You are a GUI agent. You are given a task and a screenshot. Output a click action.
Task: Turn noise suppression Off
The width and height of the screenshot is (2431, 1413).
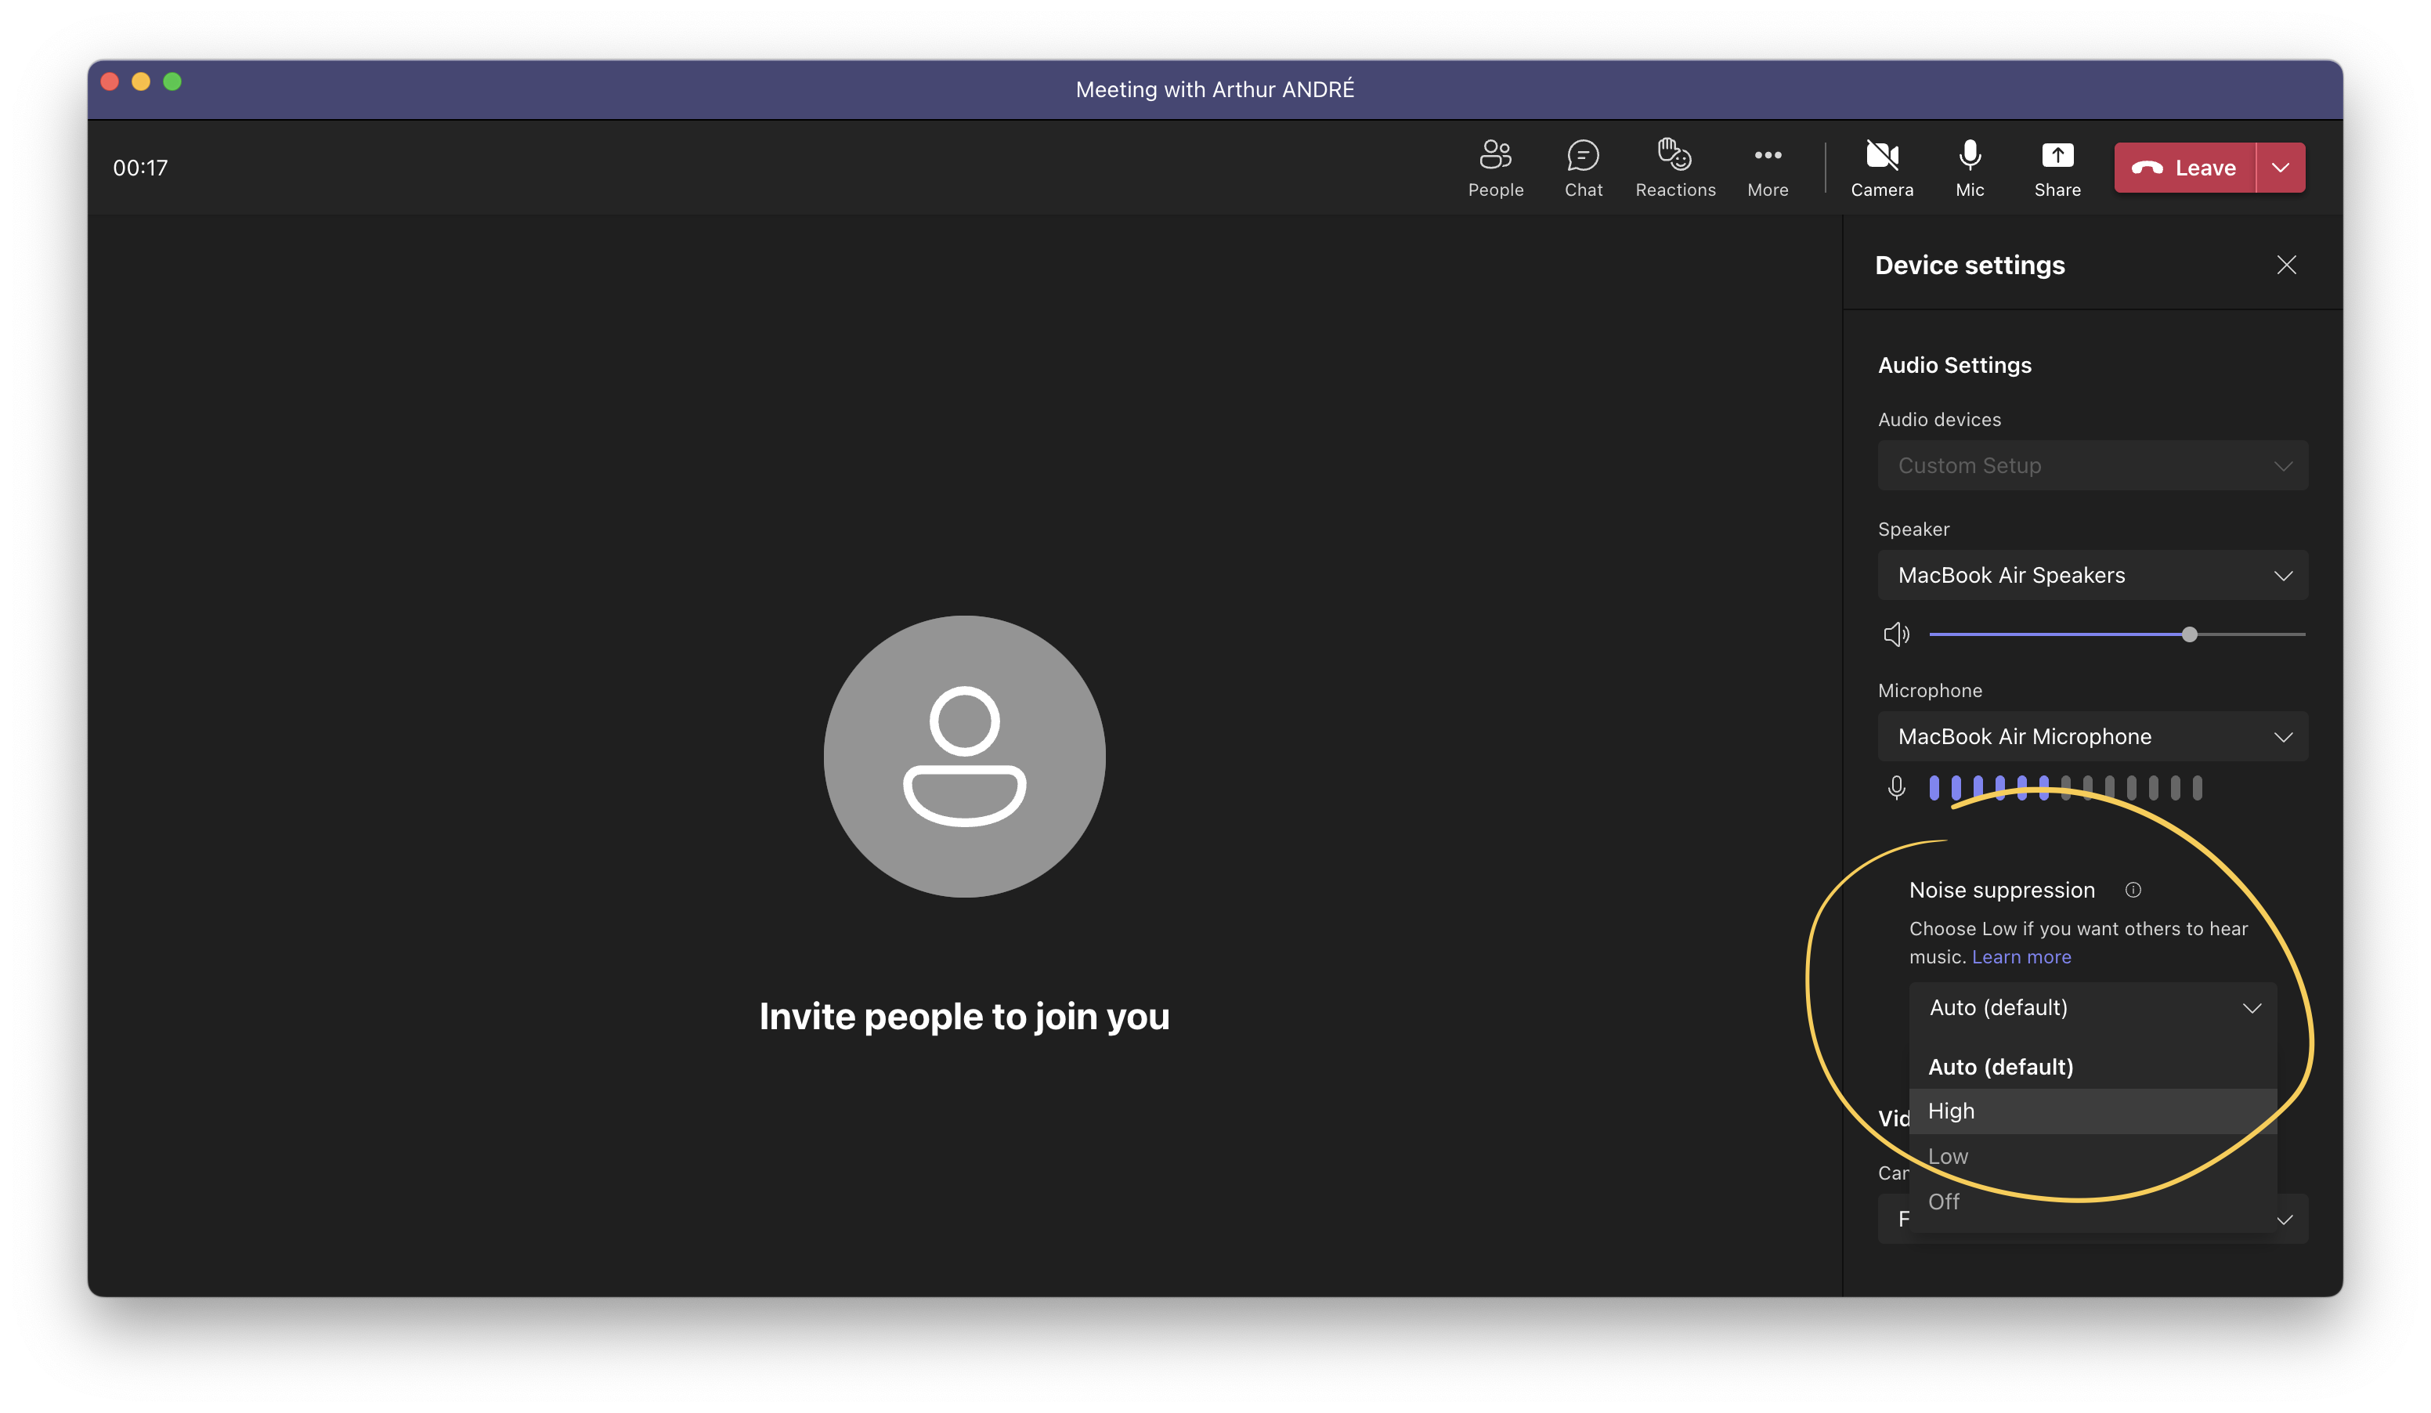pos(1944,1201)
